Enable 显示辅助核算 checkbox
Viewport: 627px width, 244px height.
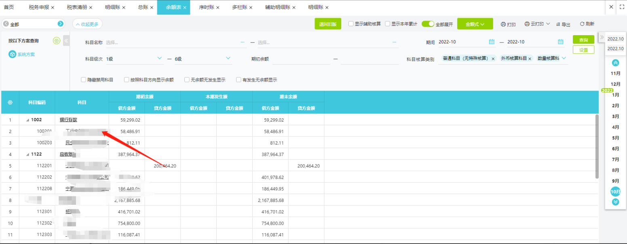[351, 24]
